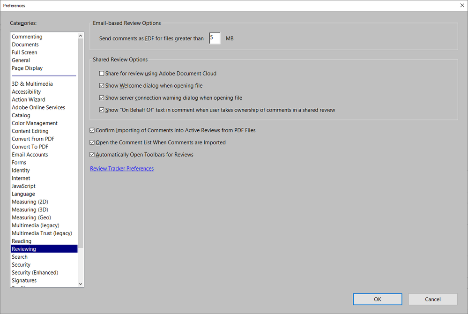Open the Documents preferences category
Screen dimensions: 468x314
(25, 44)
